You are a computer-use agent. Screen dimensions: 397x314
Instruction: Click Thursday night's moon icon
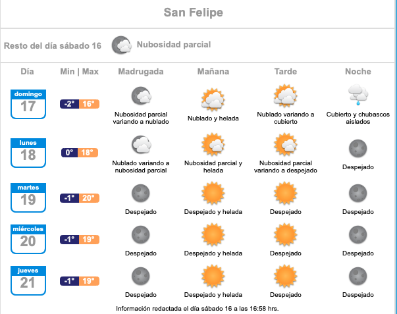tap(358, 276)
